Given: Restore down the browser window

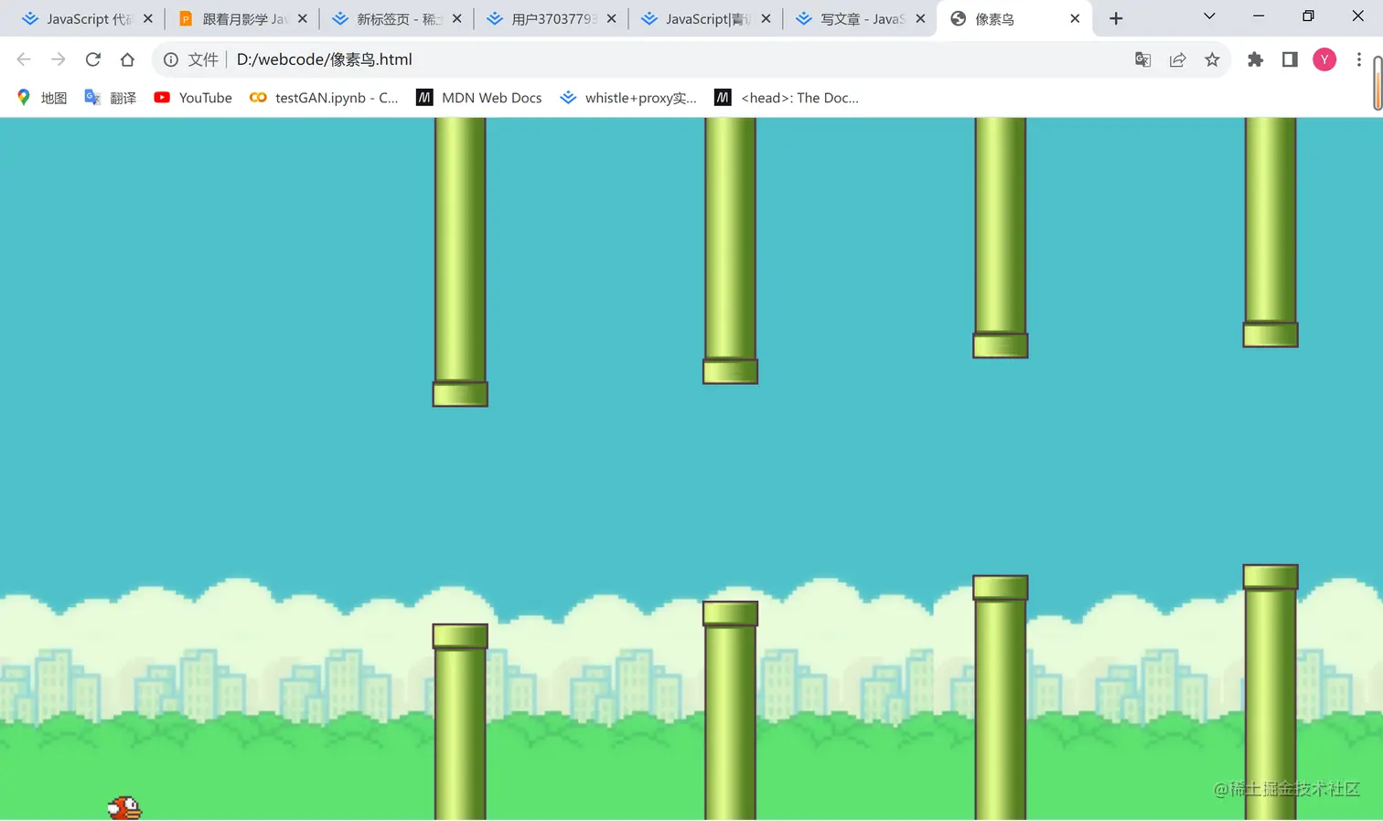Looking at the screenshot, I should pos(1308,16).
